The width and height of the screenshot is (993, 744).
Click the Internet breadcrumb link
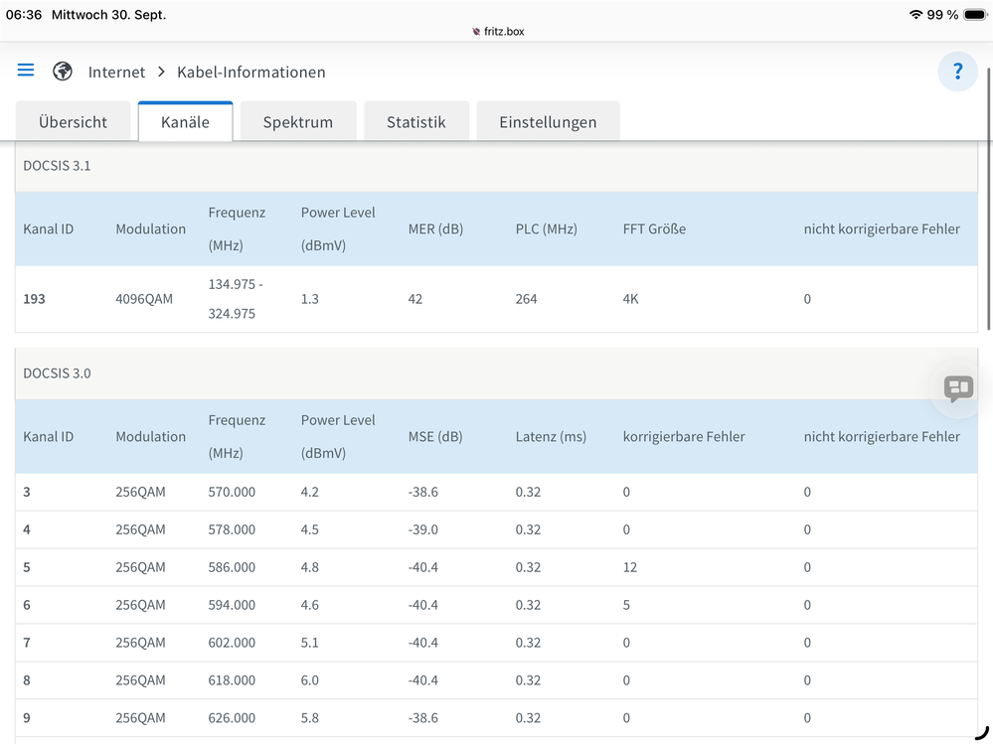pyautogui.click(x=116, y=73)
